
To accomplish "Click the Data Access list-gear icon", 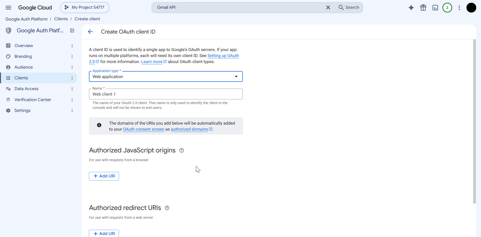I will pyautogui.click(x=8, y=89).
